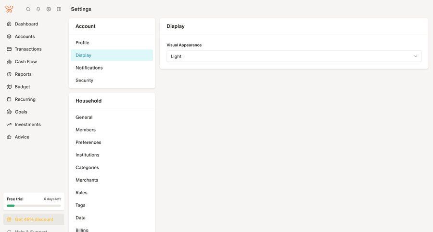Open household Preferences
This screenshot has width=433, height=232.
[x=112, y=142]
